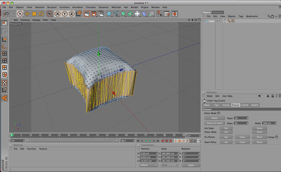Open the Scale size-mode dropdown
The image size is (281, 172).
click(169, 165)
